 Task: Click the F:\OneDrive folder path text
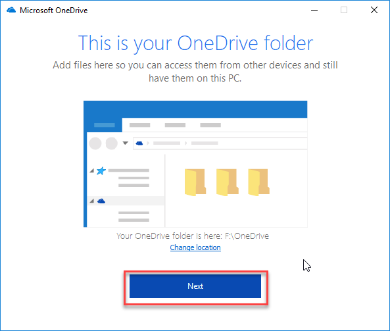coord(247,236)
